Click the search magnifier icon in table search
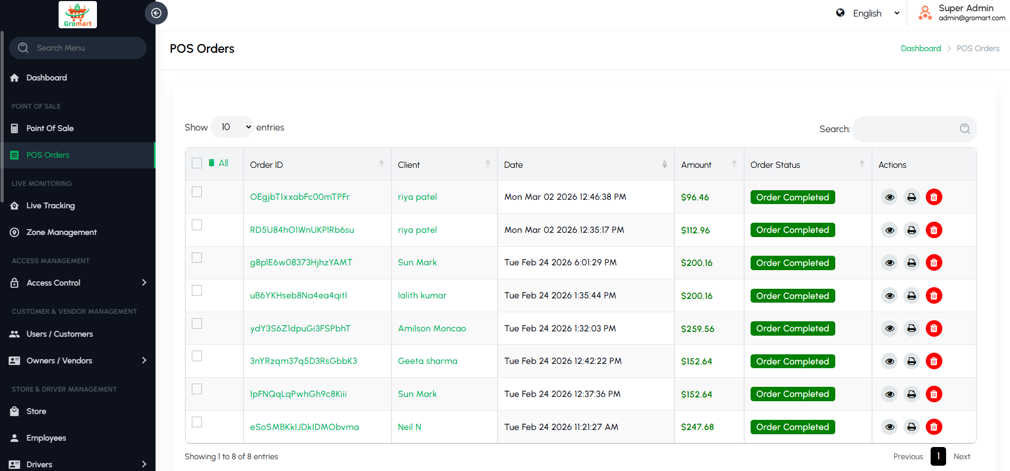Viewport: 1010px width, 471px height. click(964, 129)
